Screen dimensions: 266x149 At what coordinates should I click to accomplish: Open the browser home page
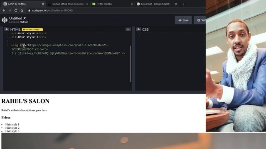coord(22,10)
